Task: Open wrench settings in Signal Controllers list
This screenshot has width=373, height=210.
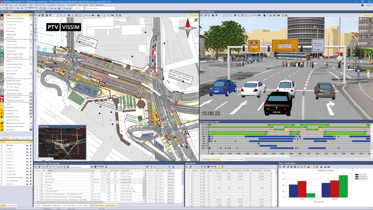Action: (x=39, y=167)
